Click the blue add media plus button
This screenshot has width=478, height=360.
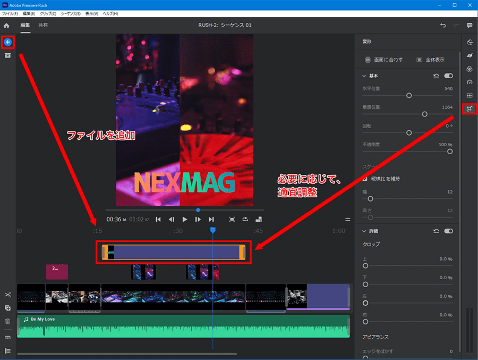click(7, 42)
